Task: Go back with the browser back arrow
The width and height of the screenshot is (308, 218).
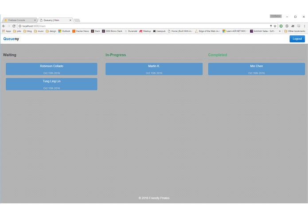Action: pyautogui.click(x=4, y=26)
